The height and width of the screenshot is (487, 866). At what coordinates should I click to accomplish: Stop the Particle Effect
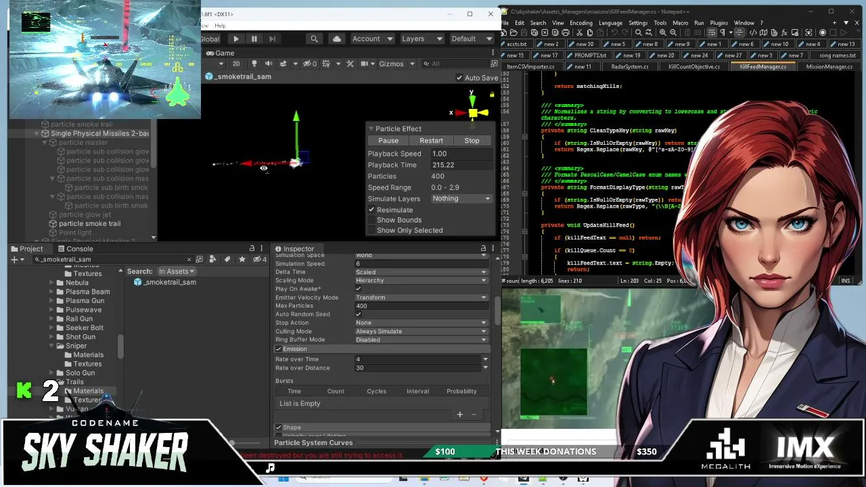(x=472, y=141)
